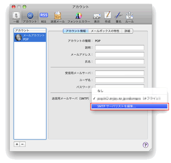Switch to the メールボックスの特性 tab

(x=105, y=31)
